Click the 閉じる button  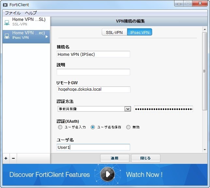point(145,158)
